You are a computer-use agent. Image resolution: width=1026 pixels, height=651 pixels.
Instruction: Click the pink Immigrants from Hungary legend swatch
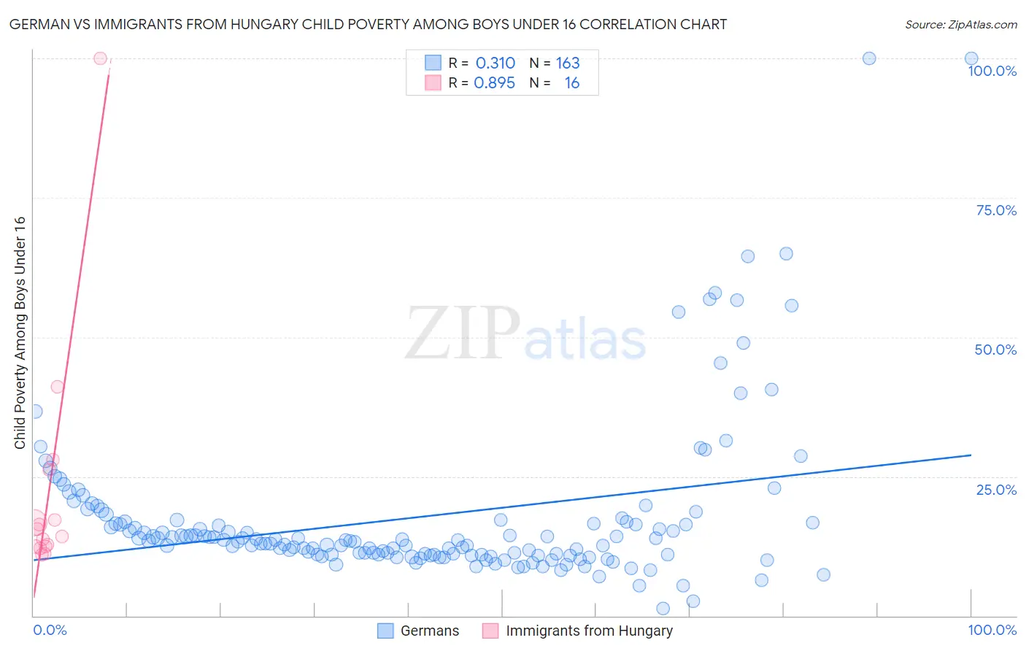(490, 631)
